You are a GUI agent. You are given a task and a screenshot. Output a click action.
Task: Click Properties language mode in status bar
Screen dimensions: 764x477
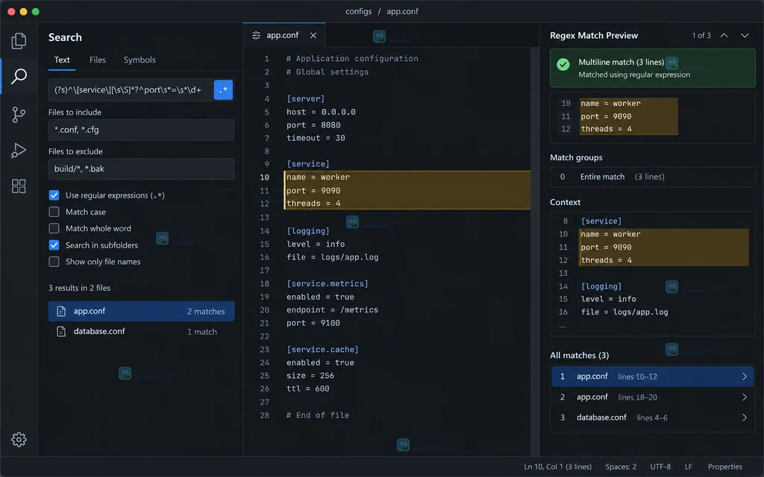[x=725, y=467]
